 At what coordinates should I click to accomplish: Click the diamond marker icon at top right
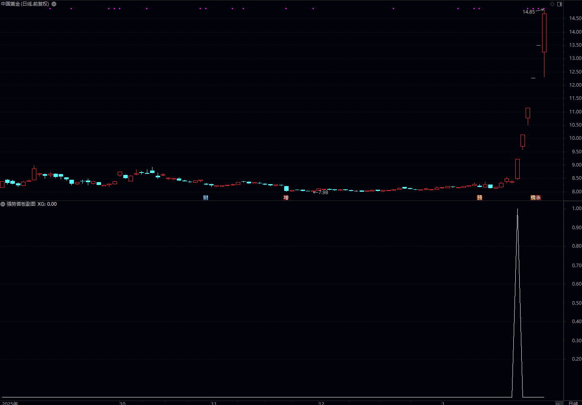click(x=552, y=4)
